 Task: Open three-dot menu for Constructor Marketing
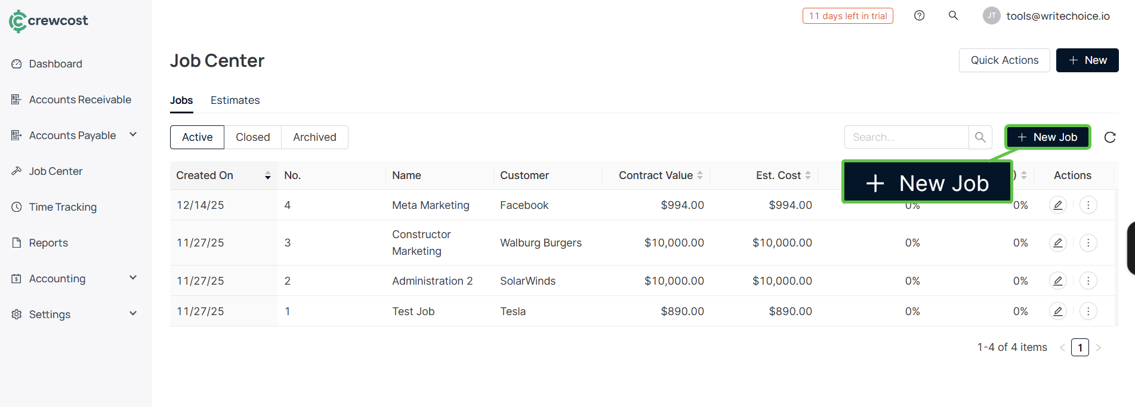(1088, 243)
